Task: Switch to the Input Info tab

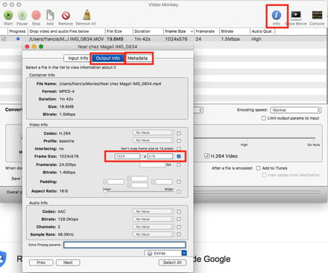Action: coord(78,58)
